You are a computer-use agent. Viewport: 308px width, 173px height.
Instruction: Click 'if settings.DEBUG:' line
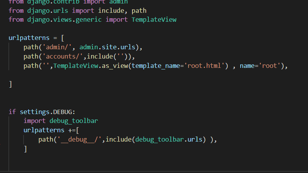point(42,112)
